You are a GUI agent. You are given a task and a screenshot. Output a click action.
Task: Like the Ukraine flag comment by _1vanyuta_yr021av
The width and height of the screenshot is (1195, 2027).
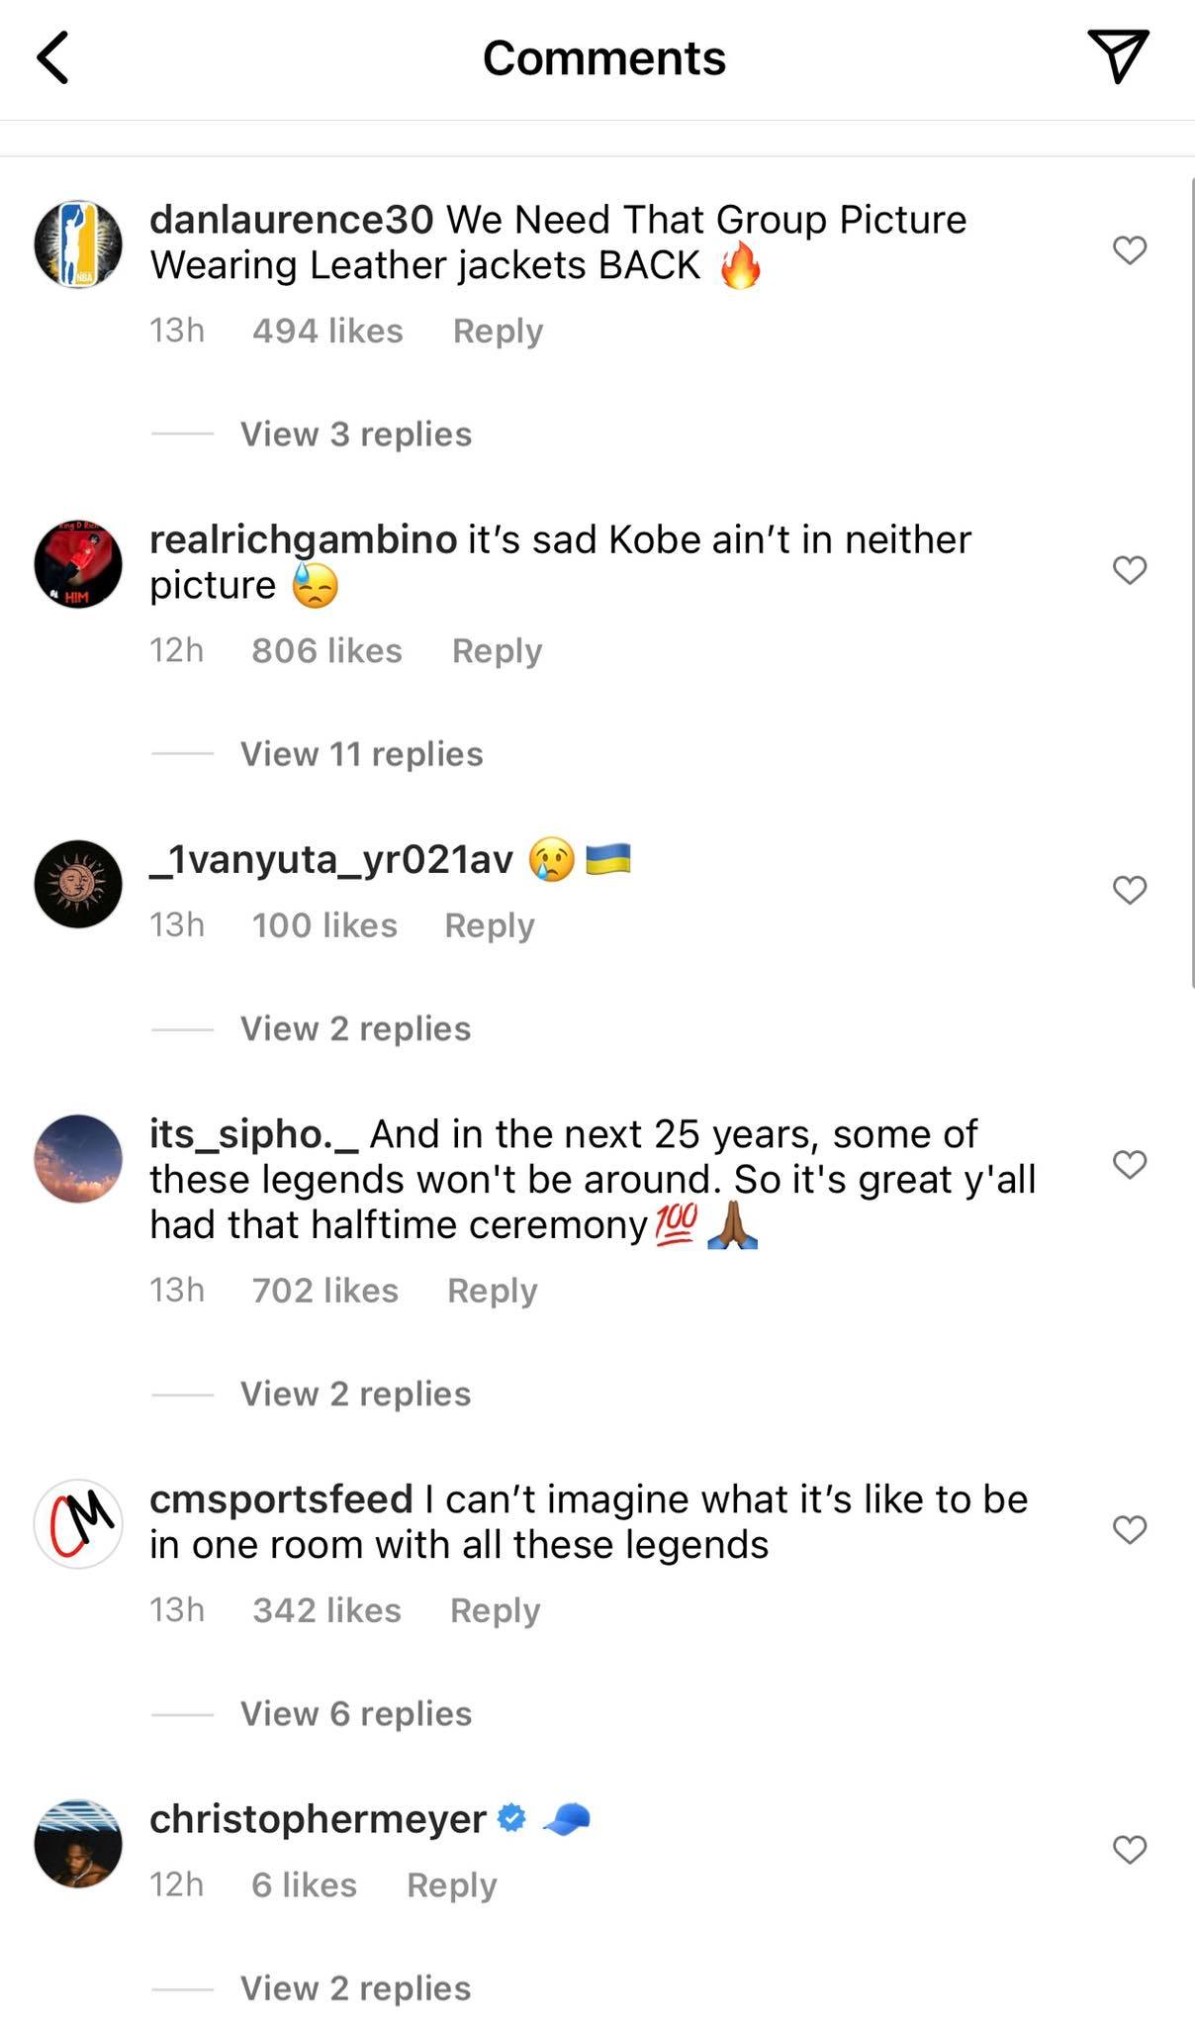1129,889
